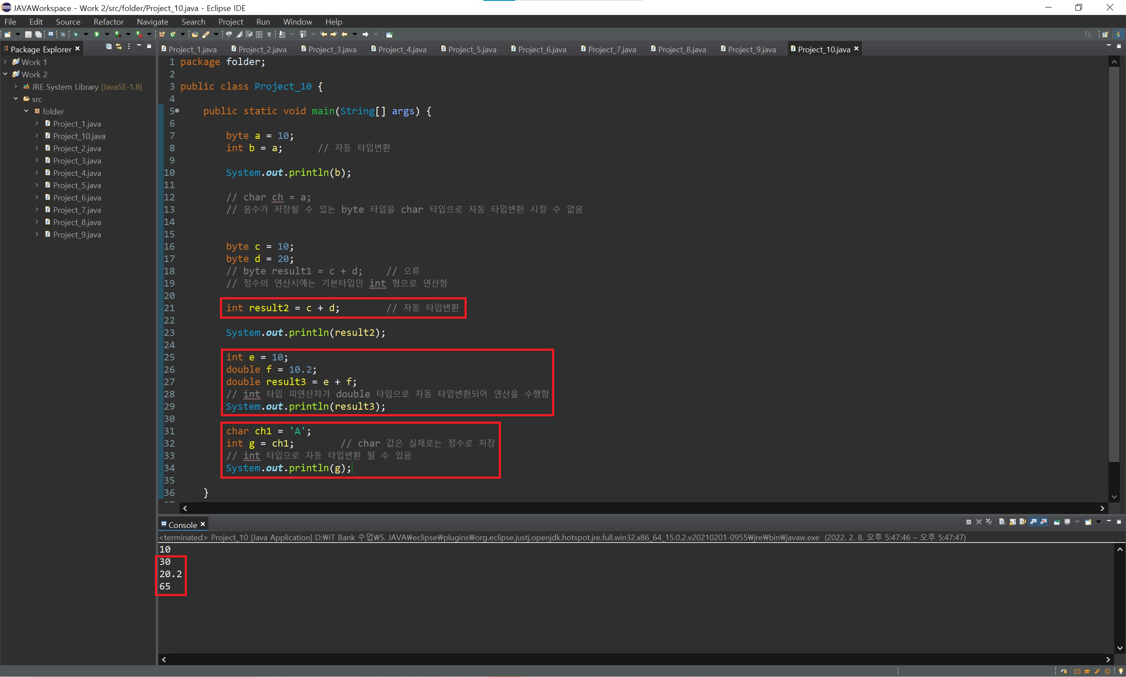The image size is (1126, 677).
Task: Click the New Java Class icon
Action: pyautogui.click(x=173, y=34)
